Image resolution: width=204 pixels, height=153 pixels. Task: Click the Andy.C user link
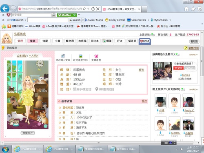click(189, 111)
